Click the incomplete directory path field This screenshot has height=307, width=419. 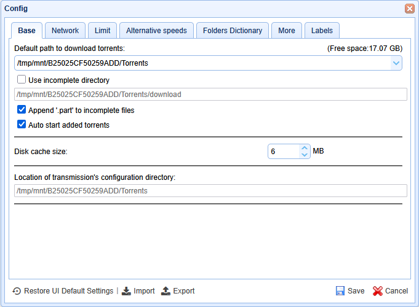[x=210, y=95]
